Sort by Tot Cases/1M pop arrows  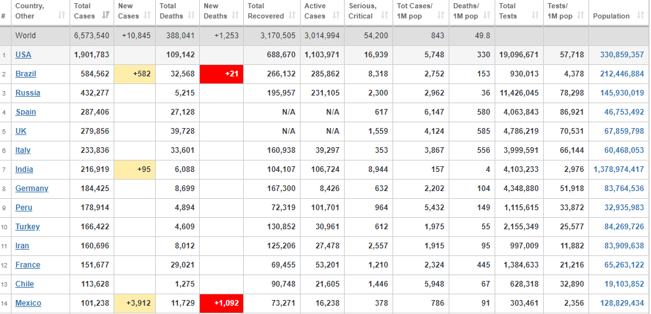point(440,16)
